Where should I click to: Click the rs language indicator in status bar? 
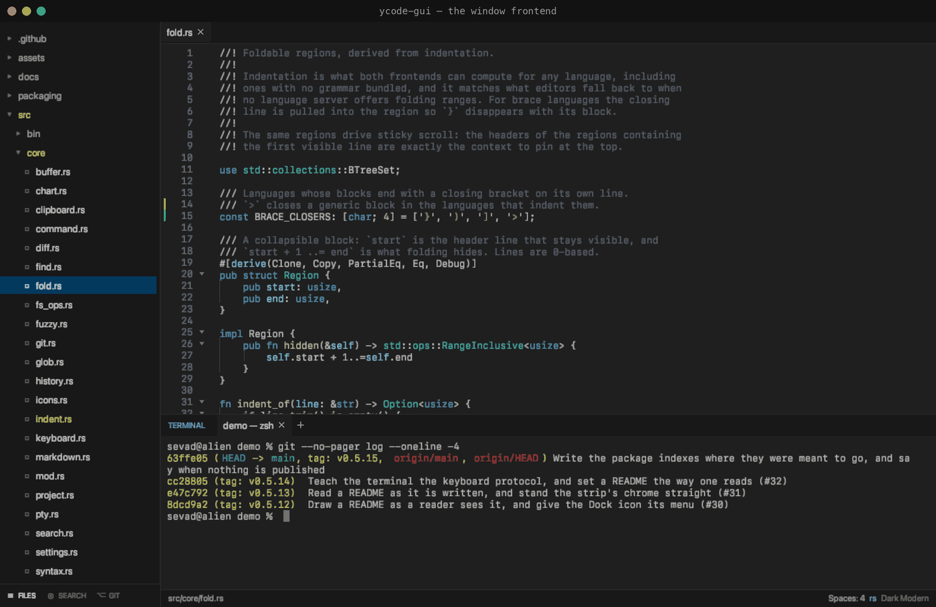pos(872,598)
